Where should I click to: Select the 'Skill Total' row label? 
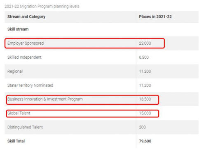(16, 141)
